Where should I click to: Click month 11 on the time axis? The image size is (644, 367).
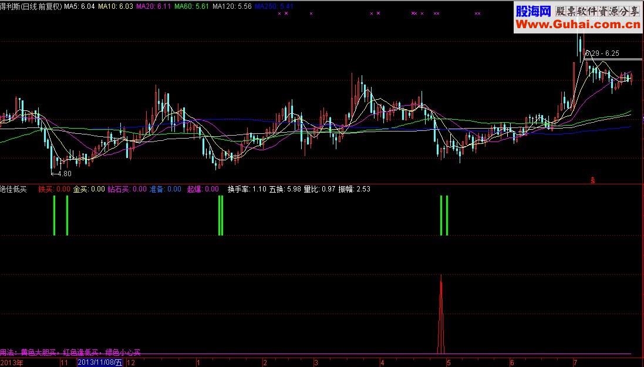pos(64,363)
